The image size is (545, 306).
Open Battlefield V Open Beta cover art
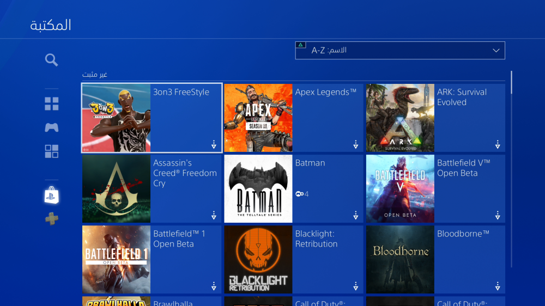tap(400, 188)
